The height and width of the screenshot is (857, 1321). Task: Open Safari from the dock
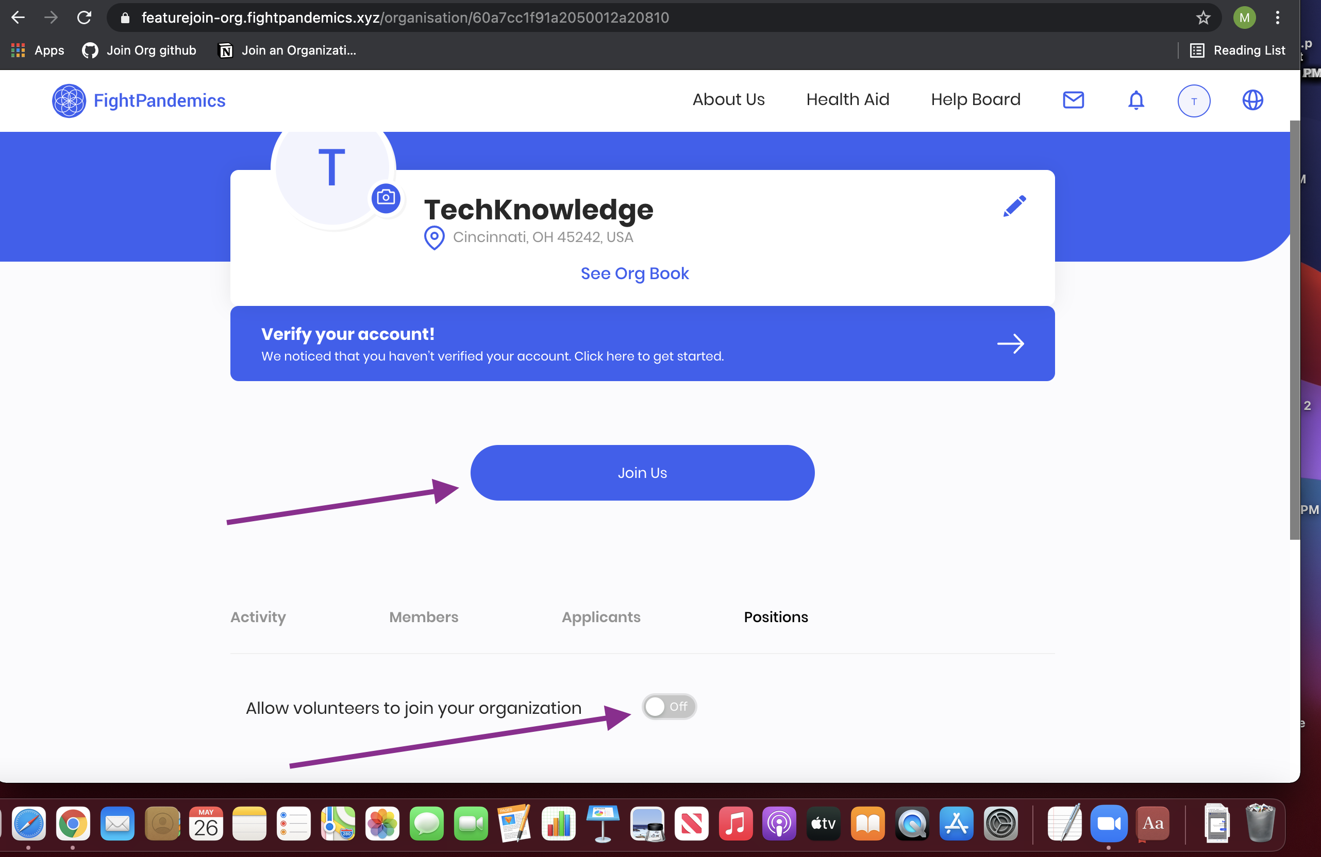[29, 824]
